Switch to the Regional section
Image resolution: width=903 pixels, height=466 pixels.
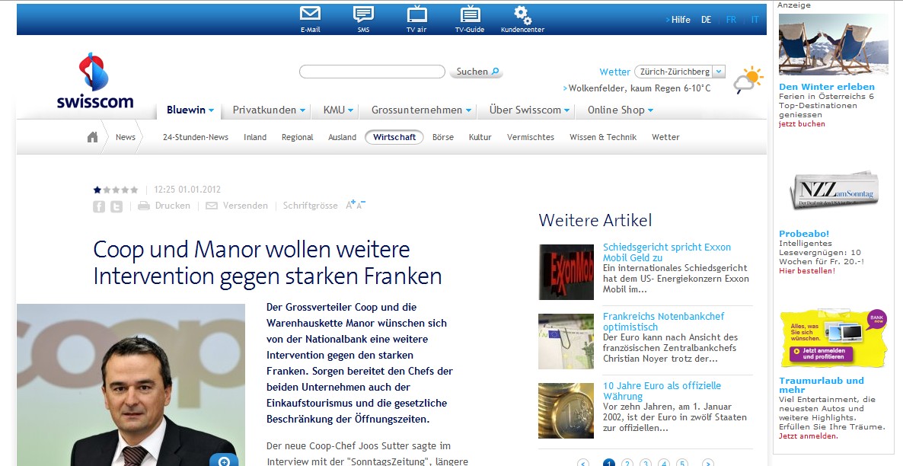(297, 137)
